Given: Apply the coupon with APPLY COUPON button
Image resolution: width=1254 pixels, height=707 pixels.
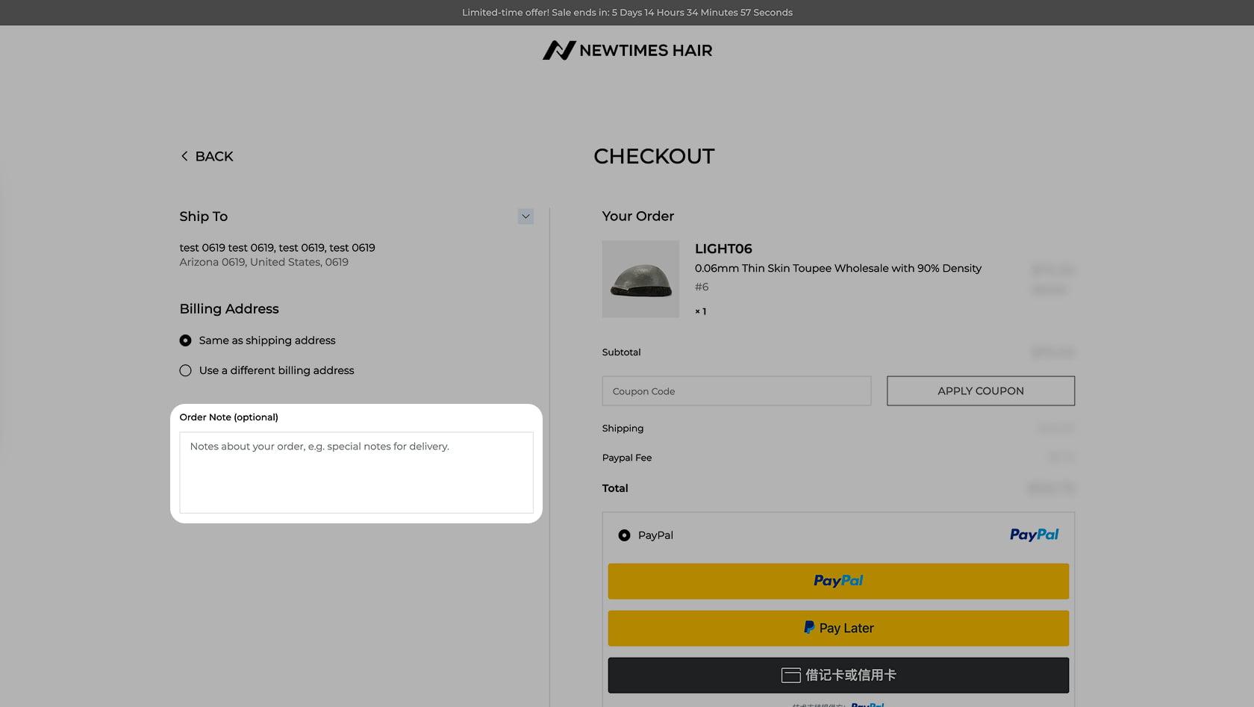Looking at the screenshot, I should tap(981, 391).
